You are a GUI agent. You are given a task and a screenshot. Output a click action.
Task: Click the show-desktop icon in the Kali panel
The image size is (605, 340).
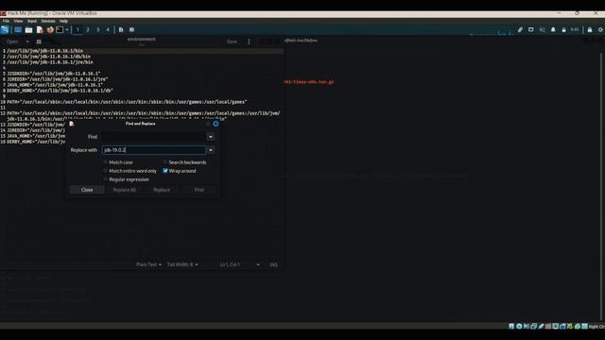pos(18,29)
